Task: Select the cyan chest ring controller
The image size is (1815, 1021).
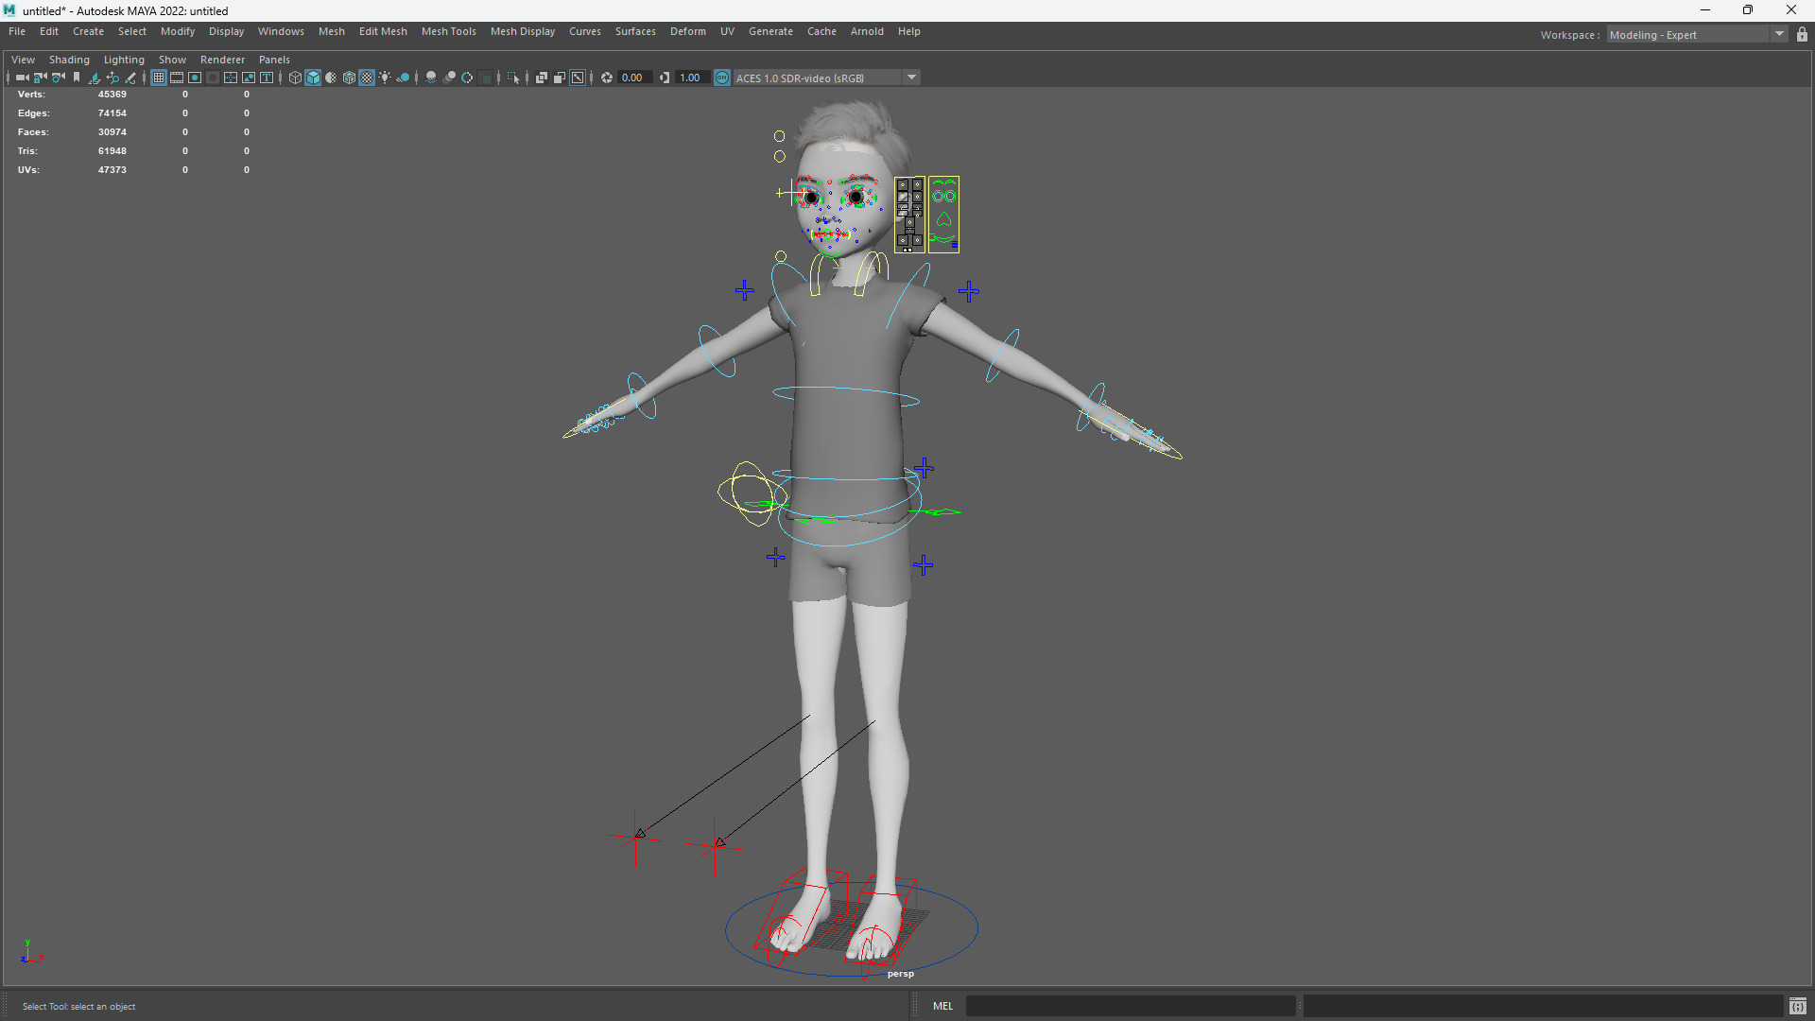Action: tap(846, 395)
